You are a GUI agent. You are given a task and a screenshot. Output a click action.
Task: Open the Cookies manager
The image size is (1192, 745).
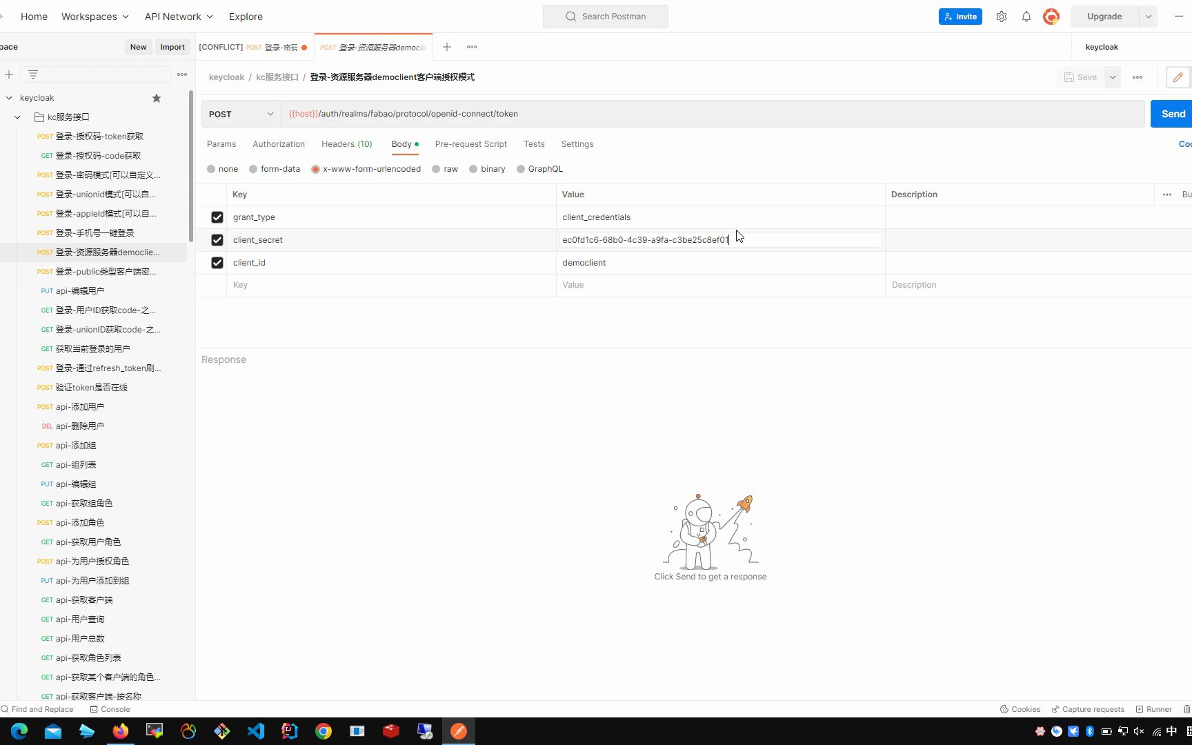click(x=1020, y=709)
